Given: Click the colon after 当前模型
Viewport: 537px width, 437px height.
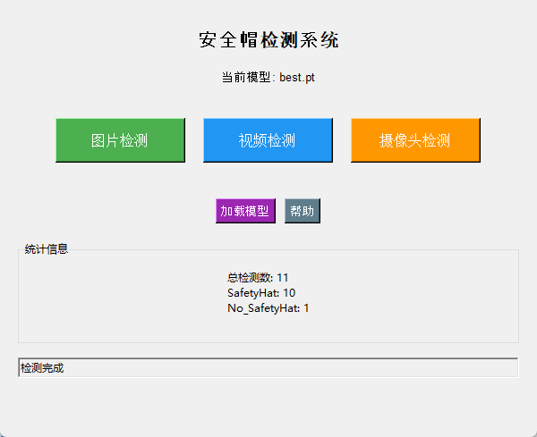Looking at the screenshot, I should pos(273,78).
